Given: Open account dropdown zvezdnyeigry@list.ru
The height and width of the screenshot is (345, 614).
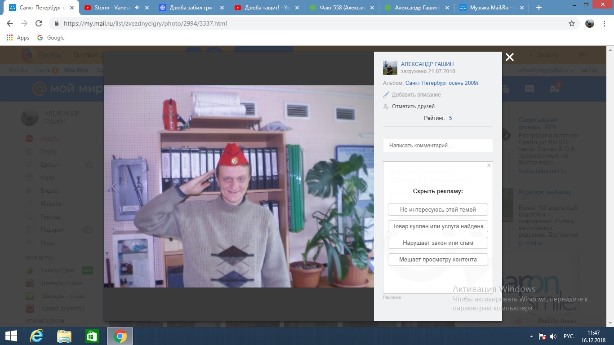Looking at the screenshot, I should [546, 70].
